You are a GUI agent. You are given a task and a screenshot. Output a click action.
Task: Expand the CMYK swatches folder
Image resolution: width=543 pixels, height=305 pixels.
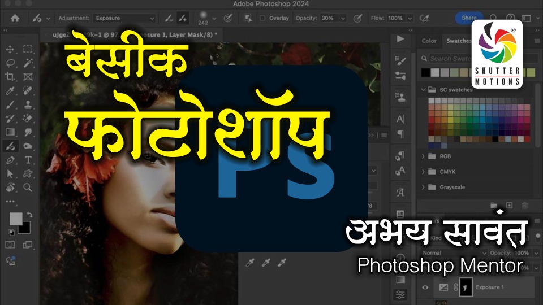(x=423, y=171)
